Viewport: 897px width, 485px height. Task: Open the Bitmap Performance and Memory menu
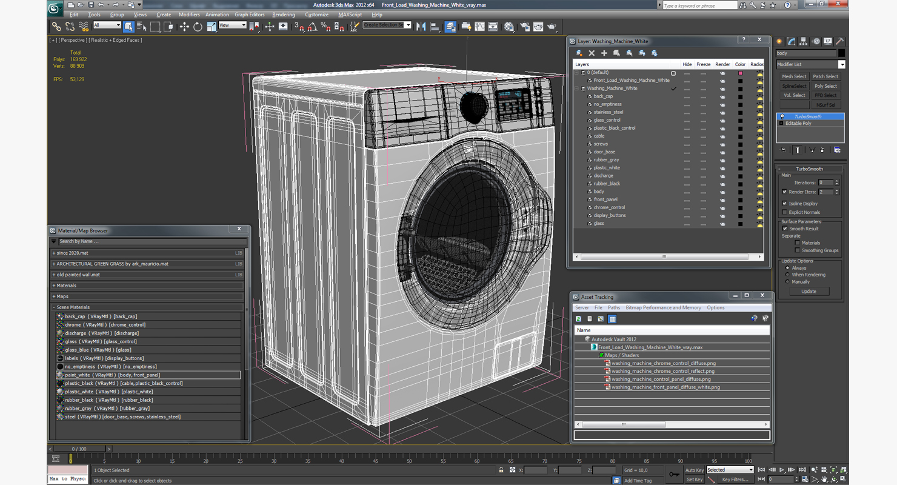(663, 308)
